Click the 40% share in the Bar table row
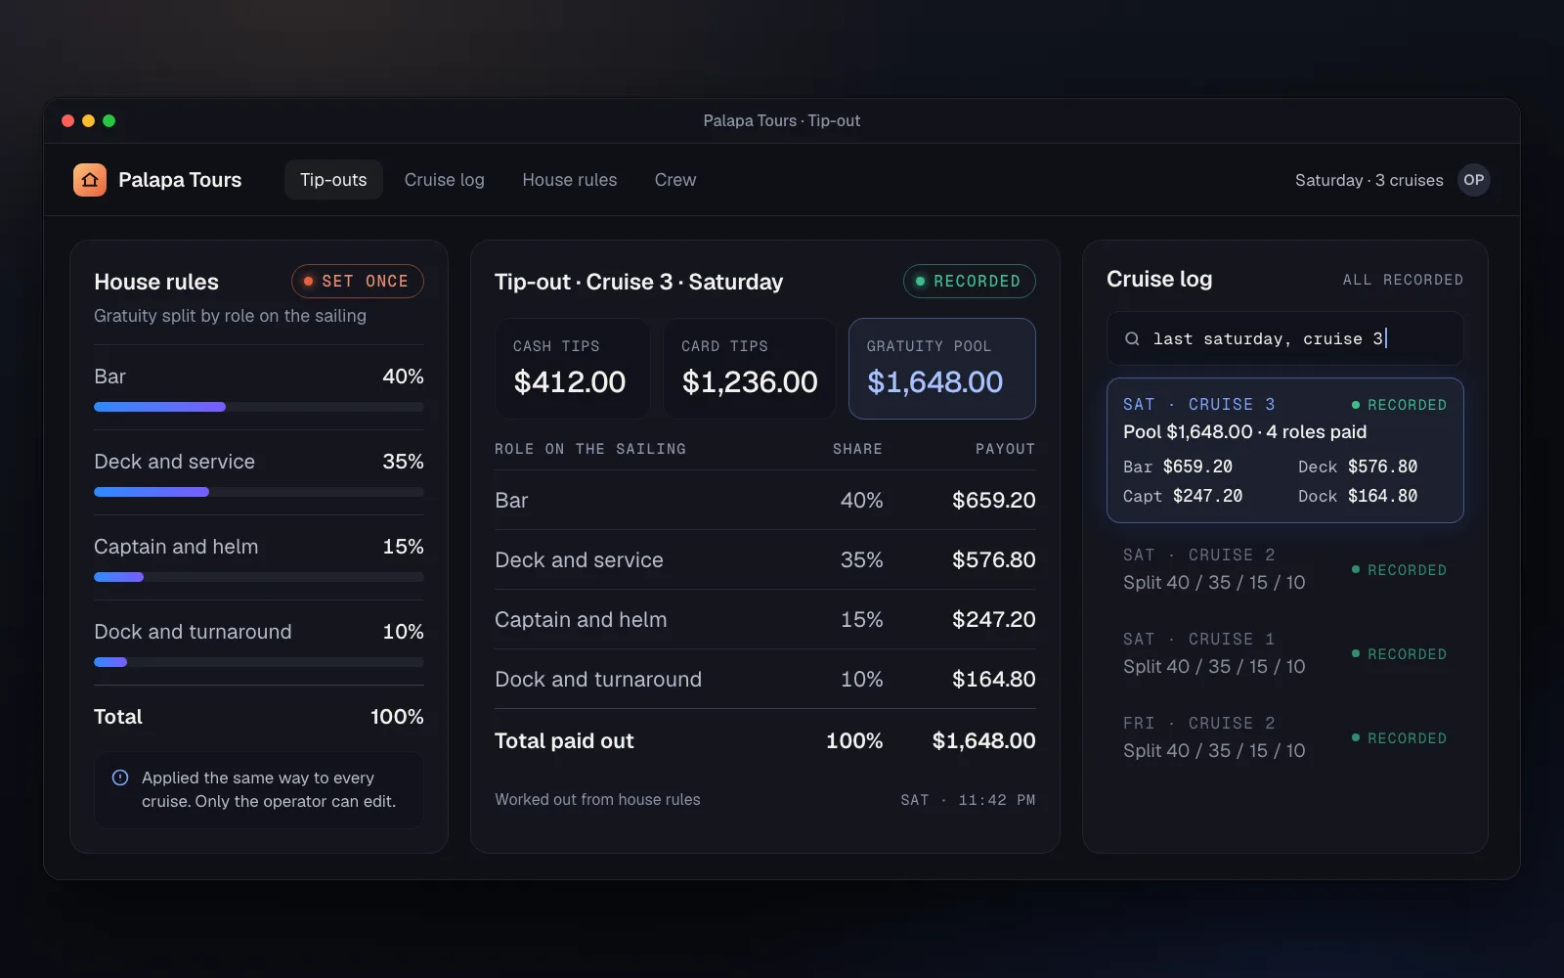Screen dimensions: 1564x978 click(861, 500)
